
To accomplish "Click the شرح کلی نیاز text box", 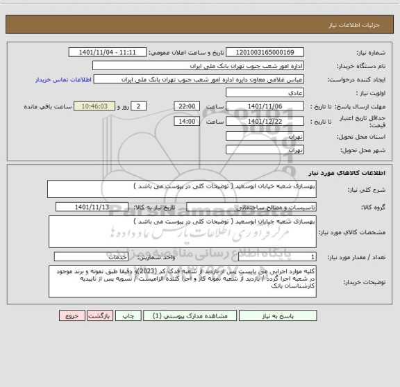I will click(x=182, y=189).
